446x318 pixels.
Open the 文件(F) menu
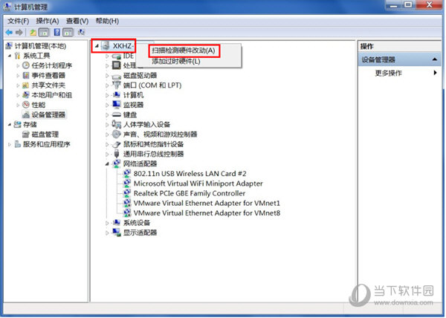(x=18, y=21)
